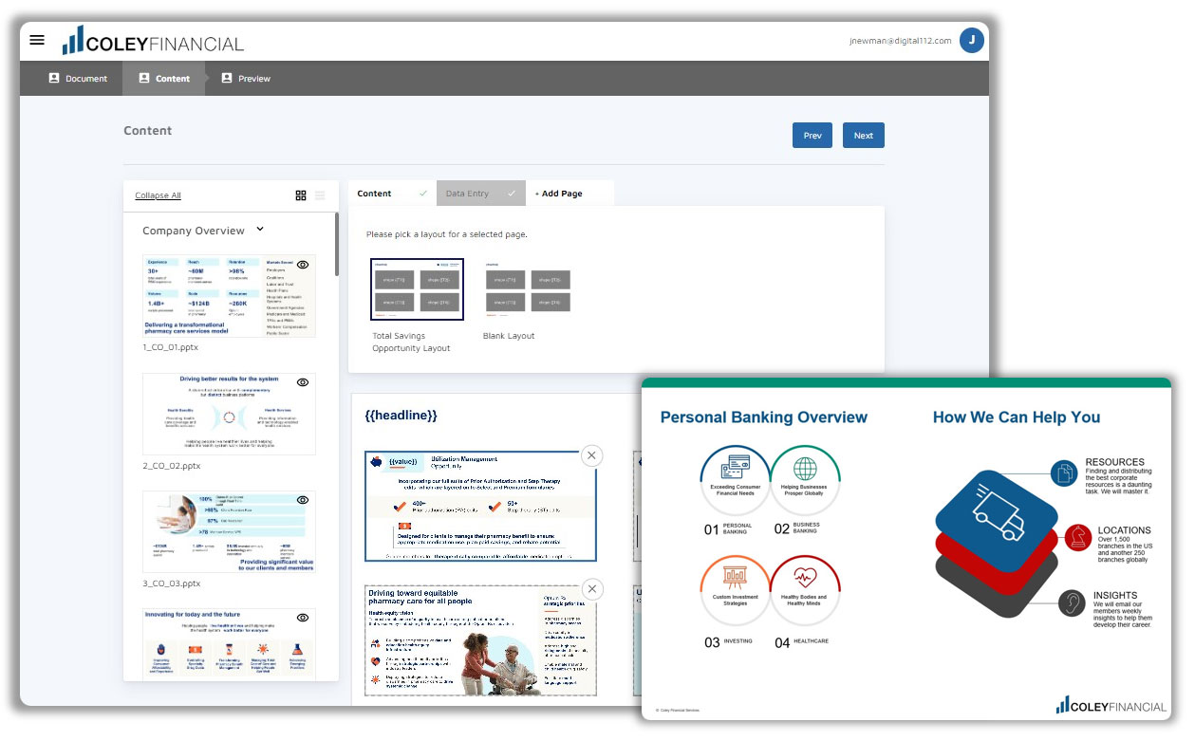Switch to list view icon

320,195
